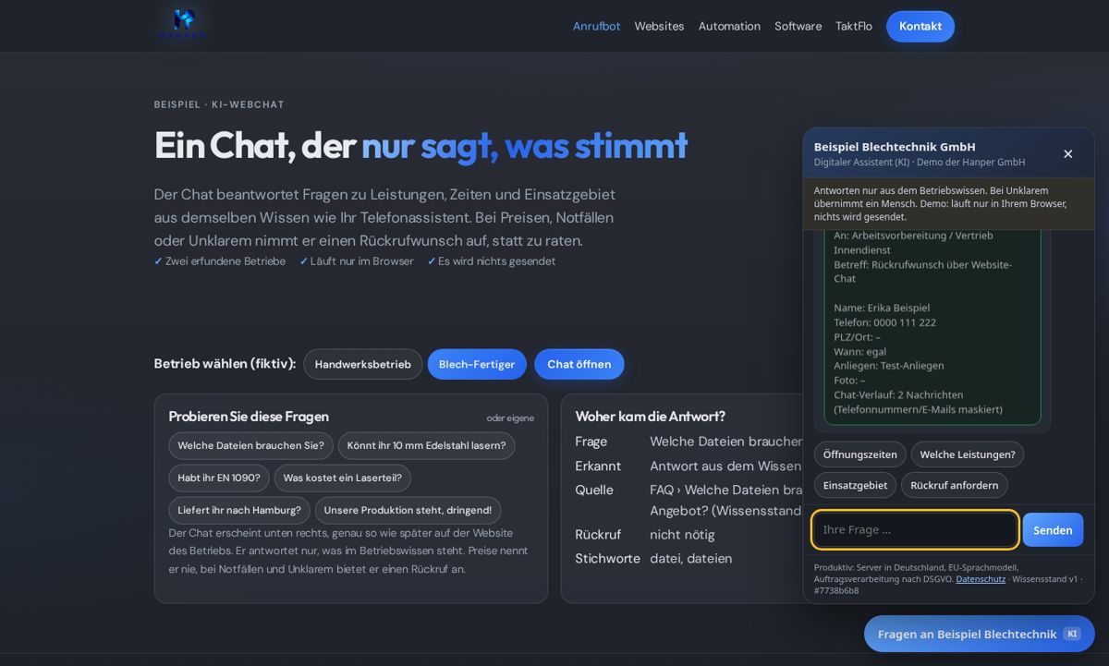Image resolution: width=1109 pixels, height=666 pixels.
Task: Click the 'Erkannt' row label
Action: coord(598,466)
